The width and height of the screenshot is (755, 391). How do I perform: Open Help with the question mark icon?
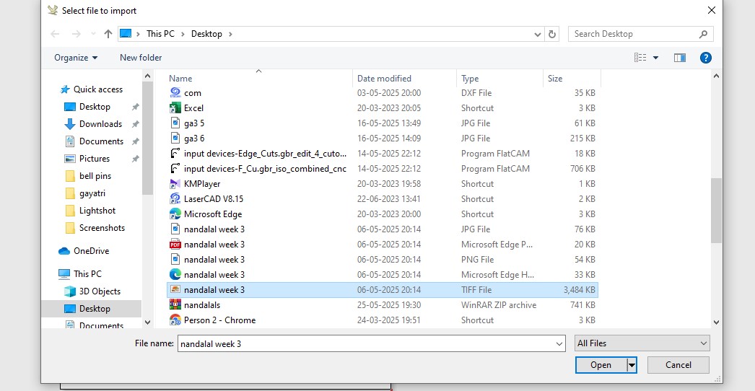(705, 58)
